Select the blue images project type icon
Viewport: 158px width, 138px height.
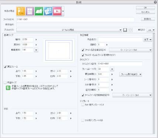(x=48, y=11)
